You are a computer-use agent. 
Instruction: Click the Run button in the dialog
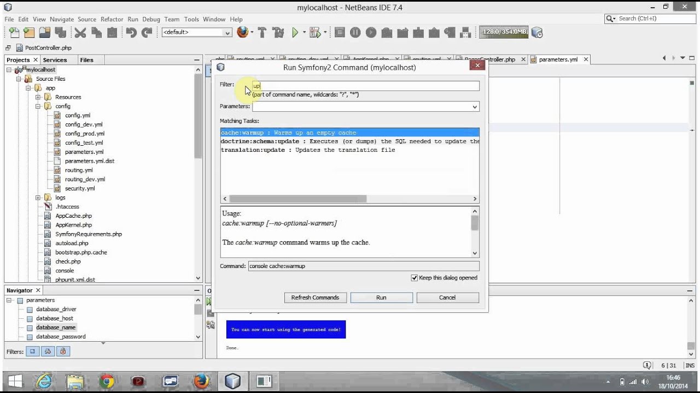[x=382, y=297]
